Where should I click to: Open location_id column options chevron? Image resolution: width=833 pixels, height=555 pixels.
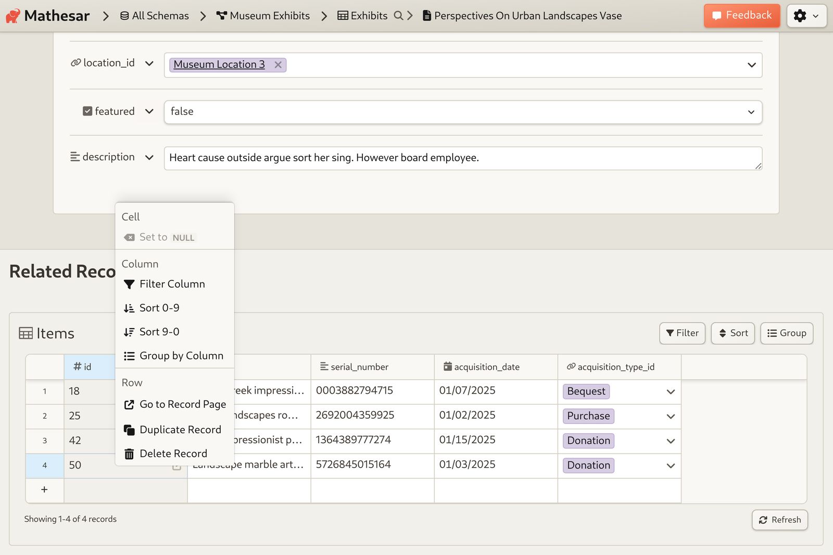tap(149, 63)
